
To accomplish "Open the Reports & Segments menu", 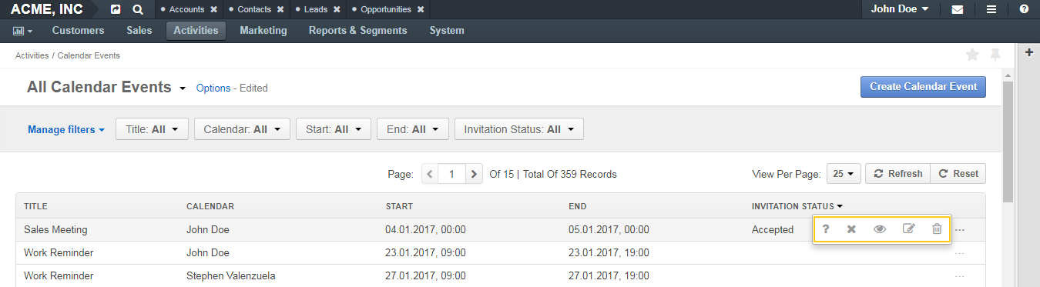I will click(x=357, y=31).
